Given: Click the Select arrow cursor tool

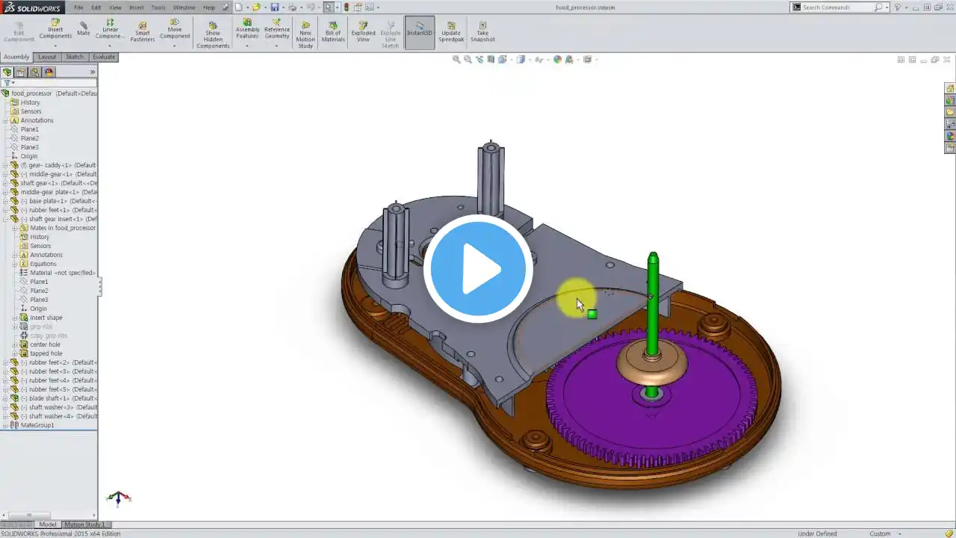Looking at the screenshot, I should pyautogui.click(x=328, y=7).
